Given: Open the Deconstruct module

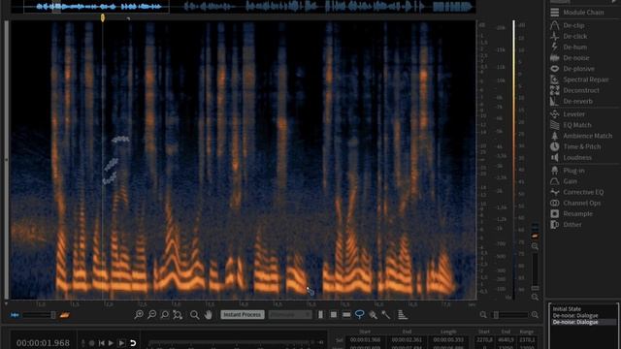Looking at the screenshot, I should pos(574,90).
